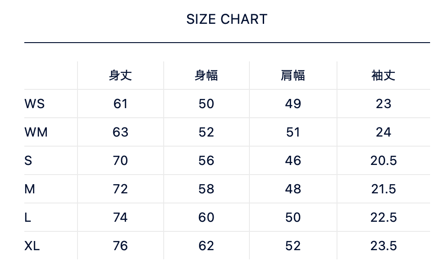Select the WM size row label

[36, 132]
